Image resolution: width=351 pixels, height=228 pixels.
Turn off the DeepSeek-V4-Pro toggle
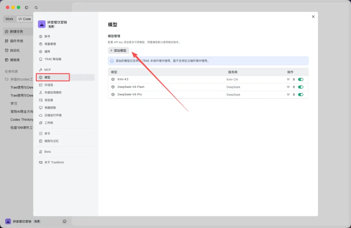point(301,94)
